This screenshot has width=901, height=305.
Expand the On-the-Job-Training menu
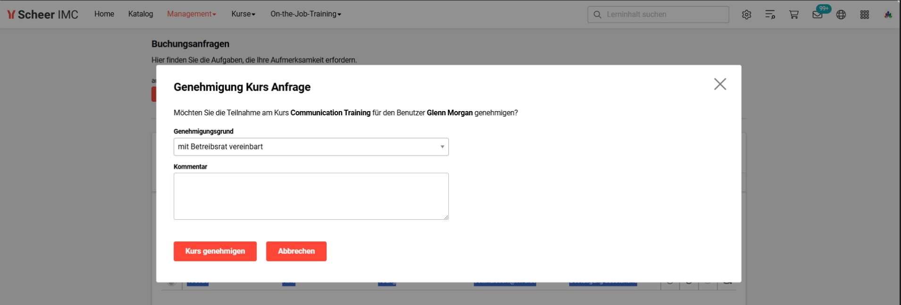[x=306, y=14]
